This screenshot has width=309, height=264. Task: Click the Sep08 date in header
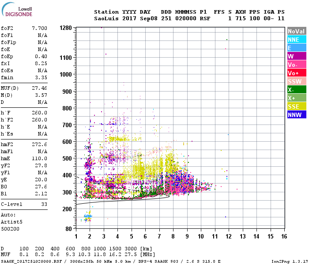(x=149, y=18)
